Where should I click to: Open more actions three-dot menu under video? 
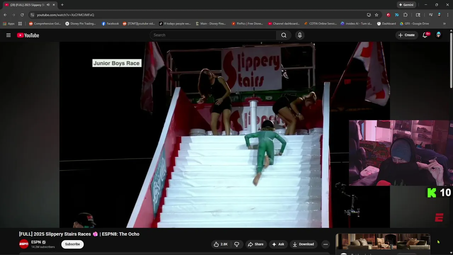[x=326, y=244]
